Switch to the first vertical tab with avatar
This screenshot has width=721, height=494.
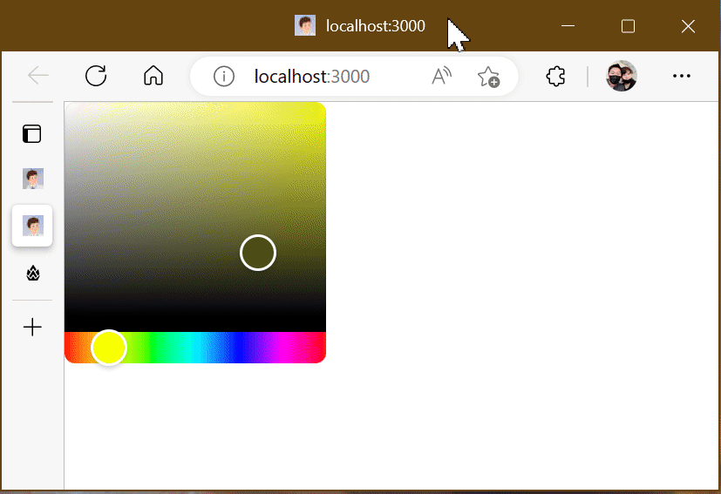pos(32,179)
